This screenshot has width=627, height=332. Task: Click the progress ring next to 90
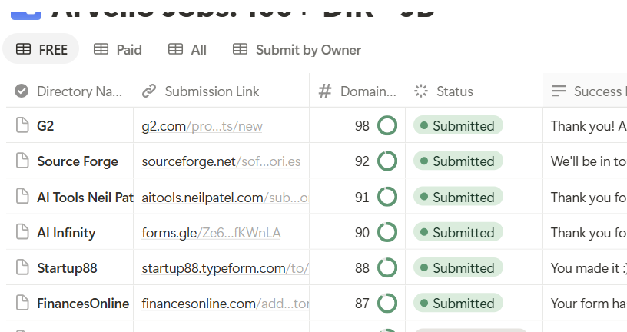[387, 232]
